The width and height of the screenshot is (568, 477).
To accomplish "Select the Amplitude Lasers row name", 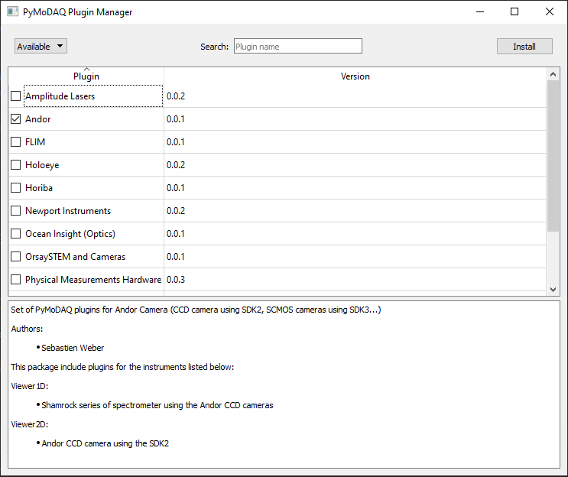I will point(60,96).
